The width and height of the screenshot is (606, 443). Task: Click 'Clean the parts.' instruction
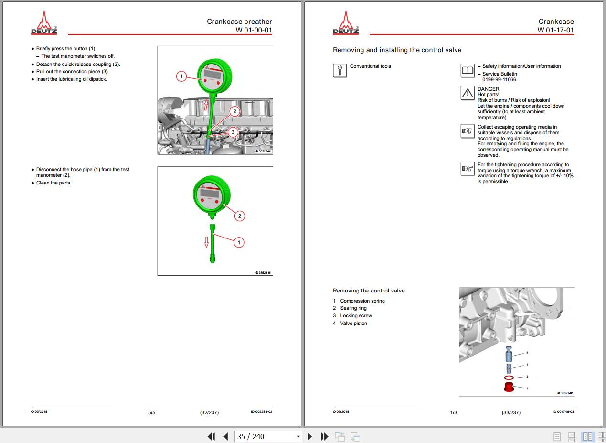point(54,183)
